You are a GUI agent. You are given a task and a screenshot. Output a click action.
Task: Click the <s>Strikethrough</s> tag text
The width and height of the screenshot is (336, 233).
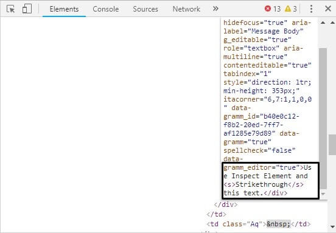point(264,184)
